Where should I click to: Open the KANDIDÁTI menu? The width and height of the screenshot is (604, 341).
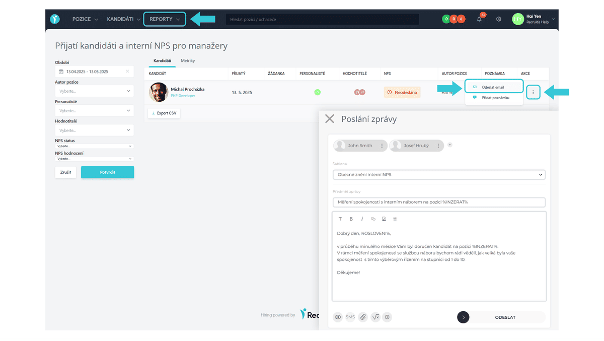(124, 19)
